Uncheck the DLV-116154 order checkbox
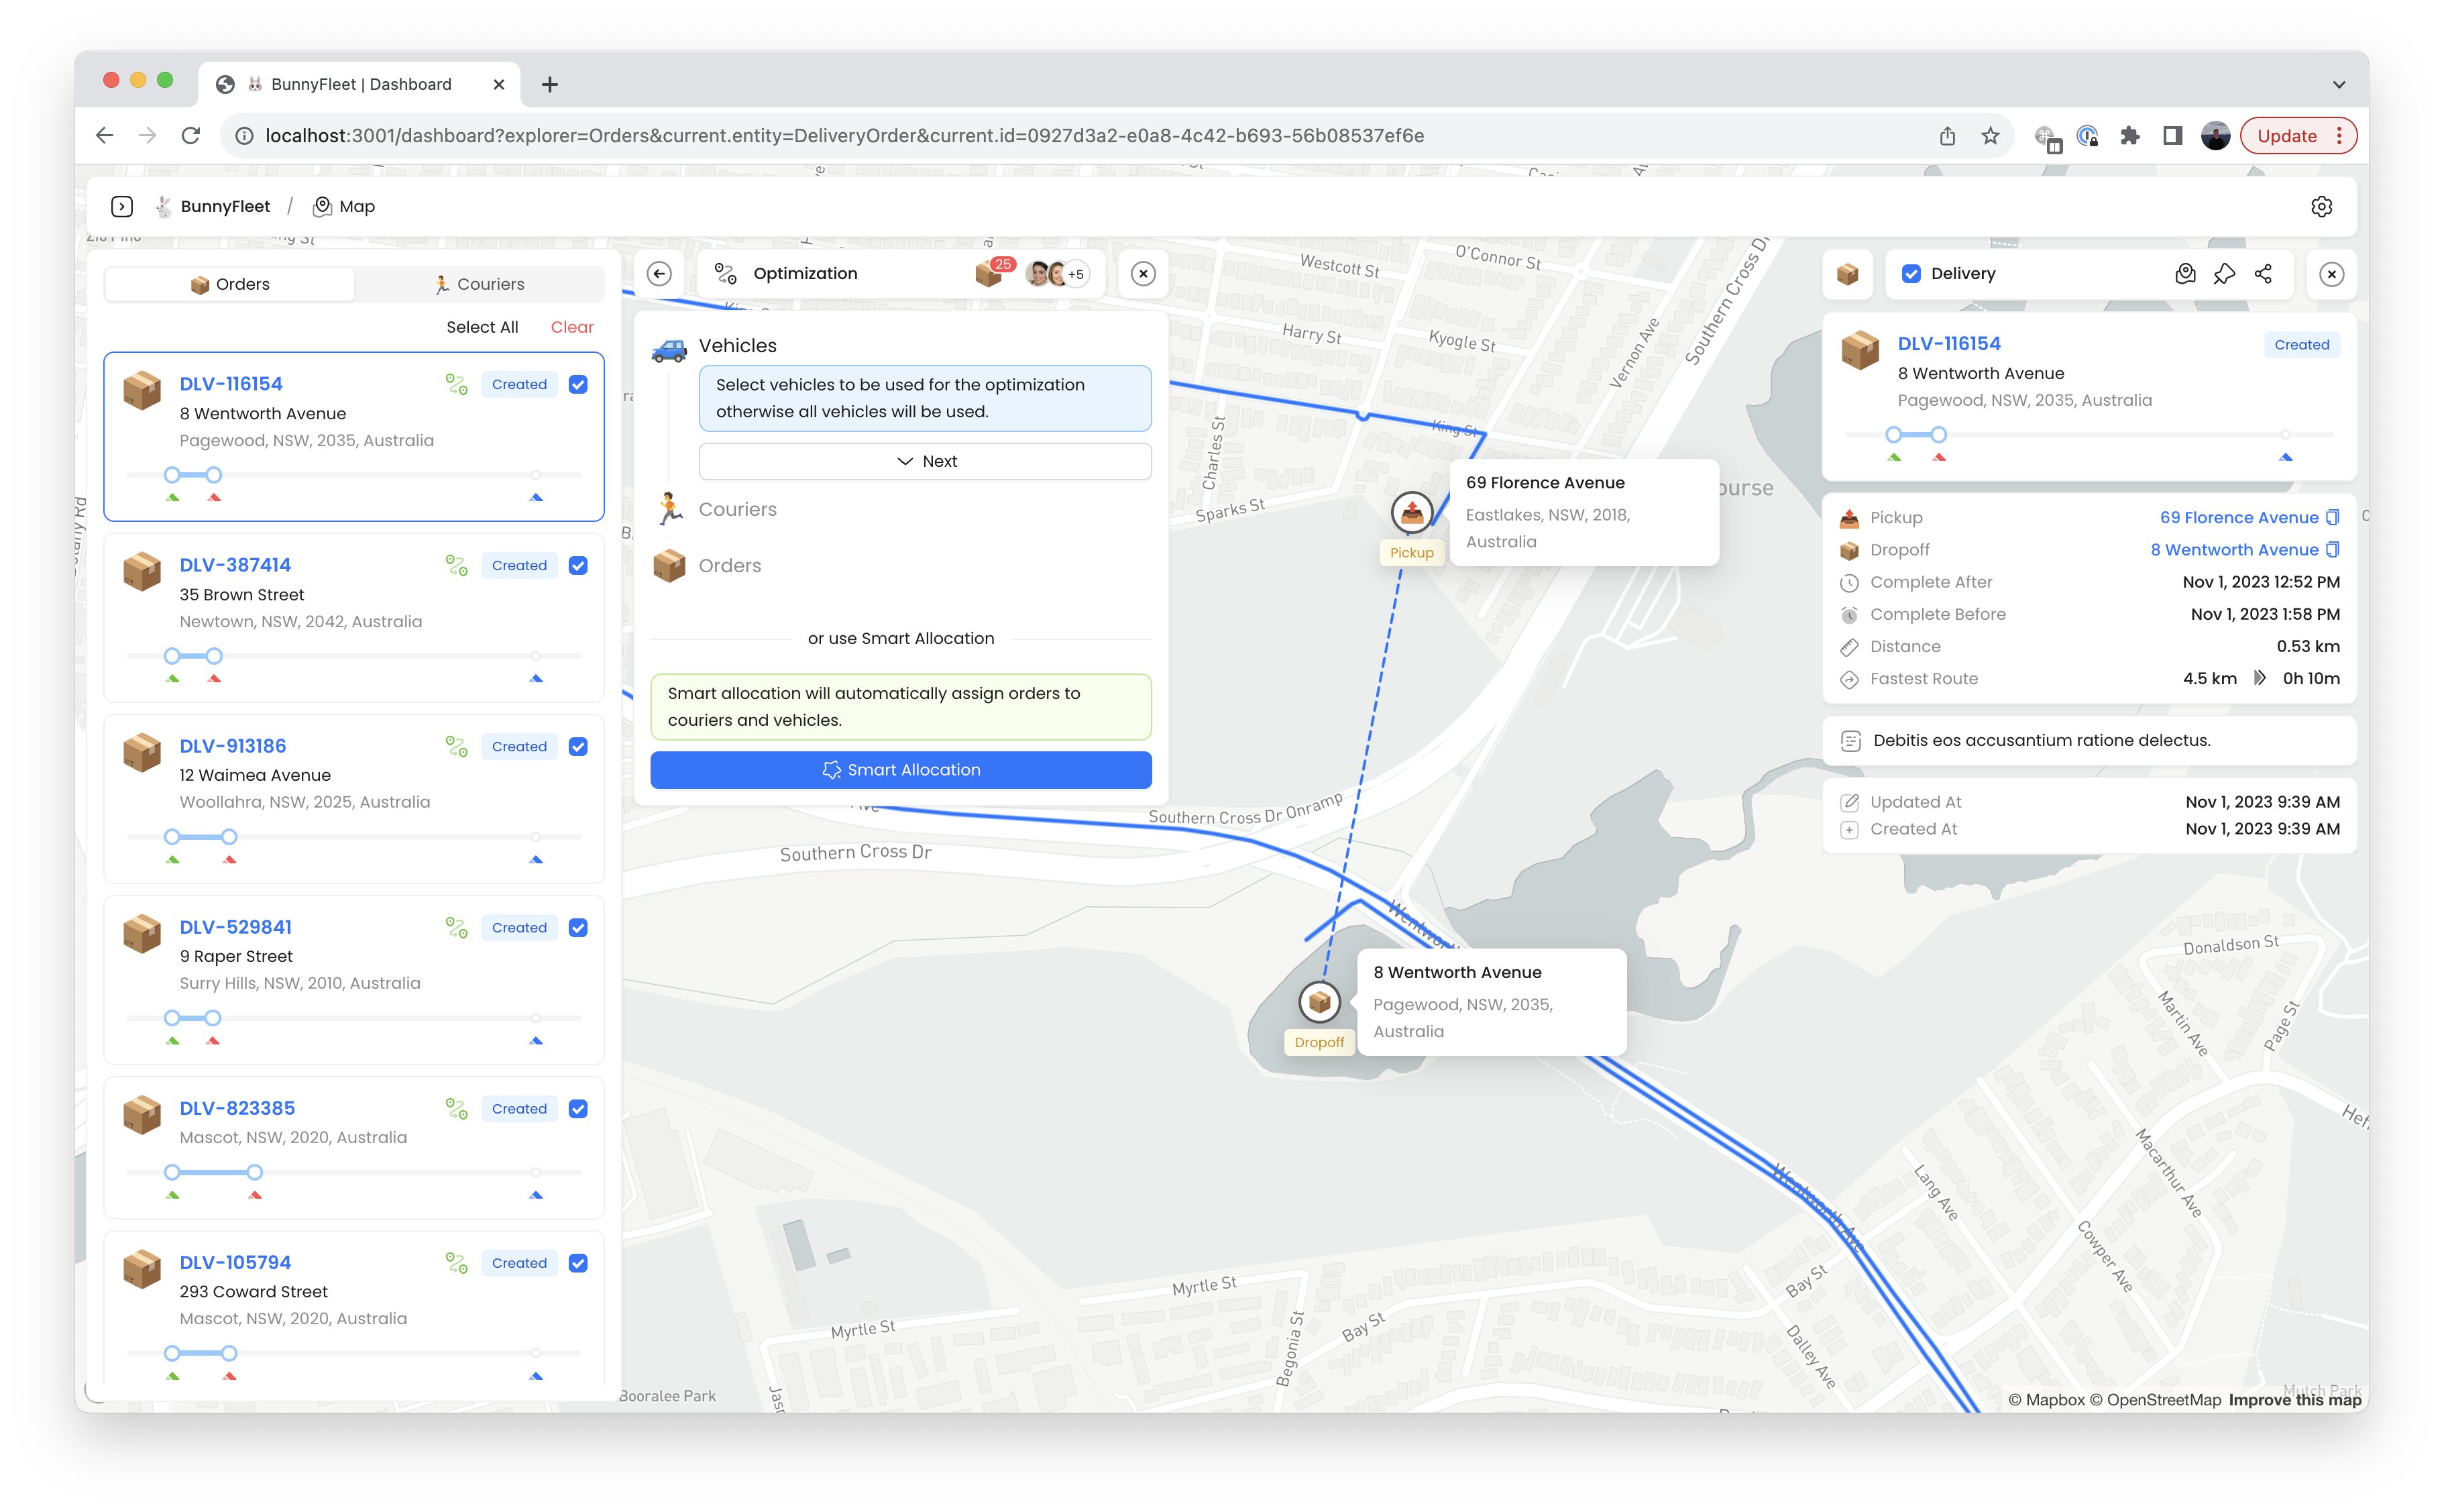Viewport: 2444px width, 1512px height. [577, 384]
